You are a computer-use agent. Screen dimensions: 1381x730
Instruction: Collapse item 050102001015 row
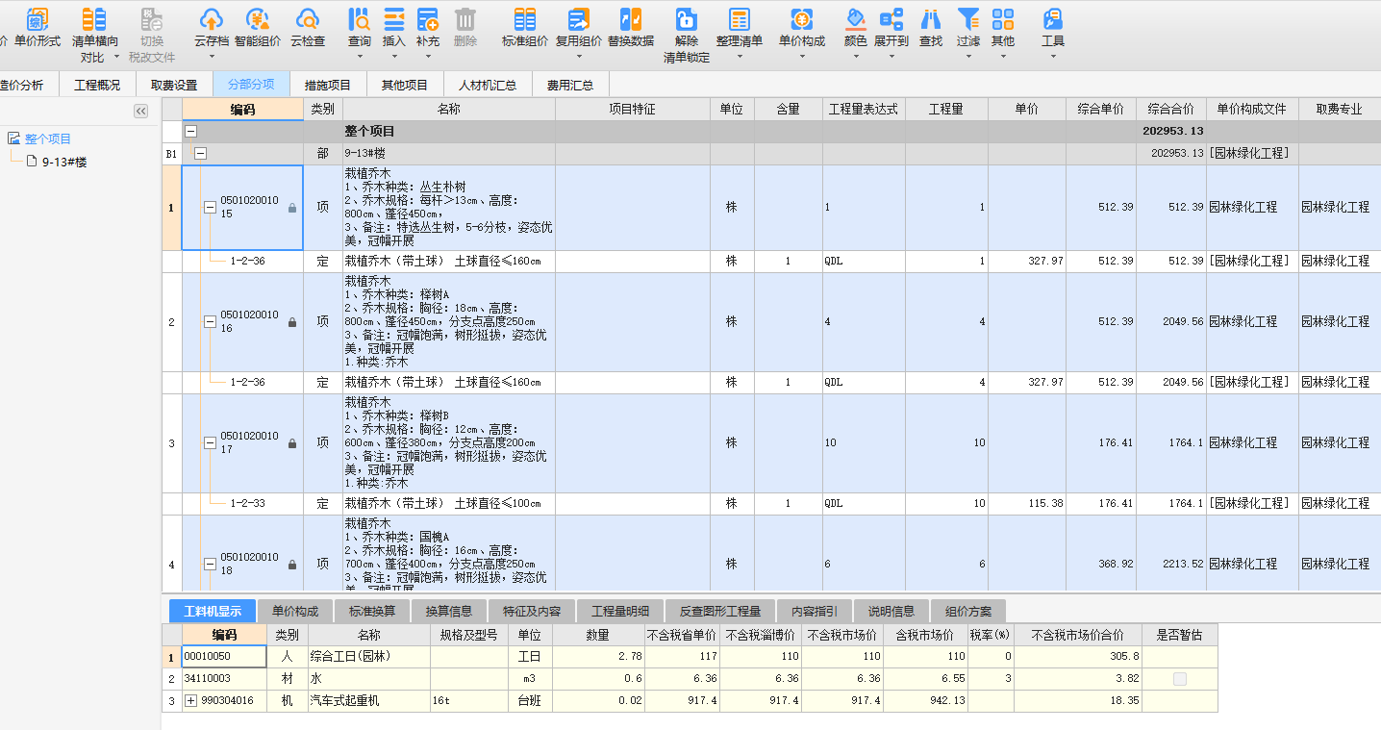[210, 207]
